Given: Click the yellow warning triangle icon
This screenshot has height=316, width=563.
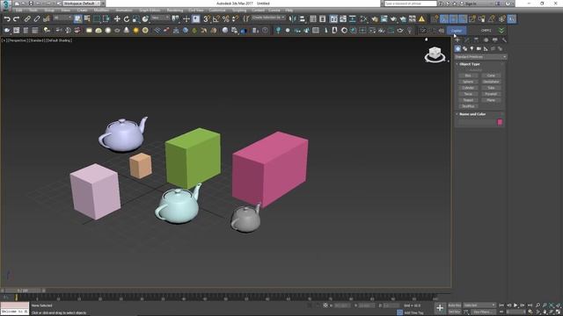Looking at the screenshot, I should [x=421, y=19].
